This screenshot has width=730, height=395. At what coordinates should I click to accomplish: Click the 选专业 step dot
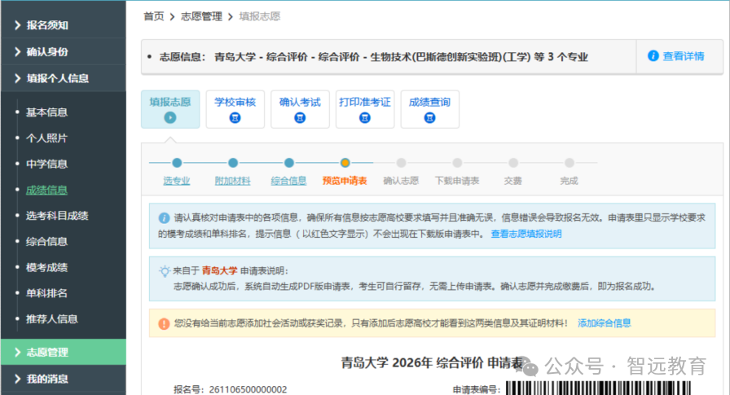177,163
